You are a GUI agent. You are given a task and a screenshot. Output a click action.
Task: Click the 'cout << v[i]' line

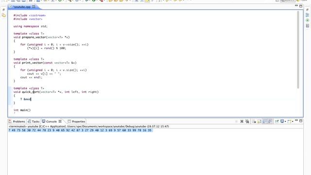[44, 73]
